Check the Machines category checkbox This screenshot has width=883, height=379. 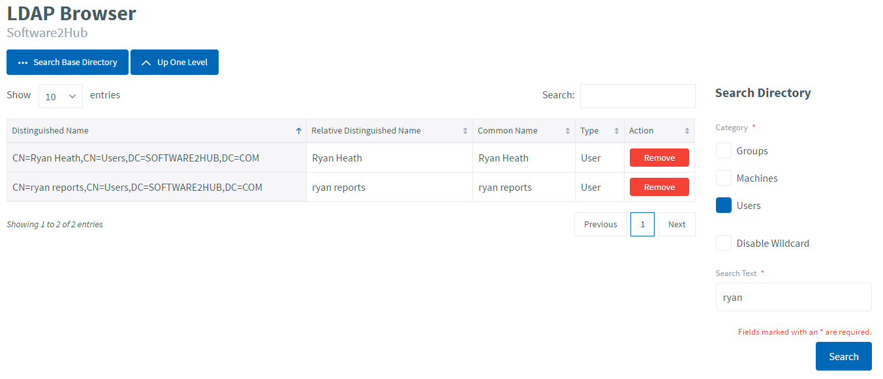(724, 178)
